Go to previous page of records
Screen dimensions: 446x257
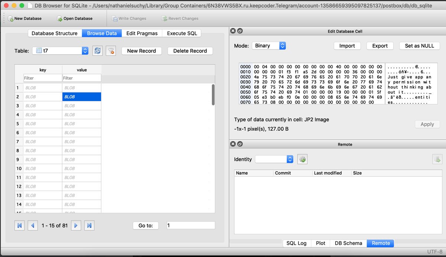pos(33,225)
